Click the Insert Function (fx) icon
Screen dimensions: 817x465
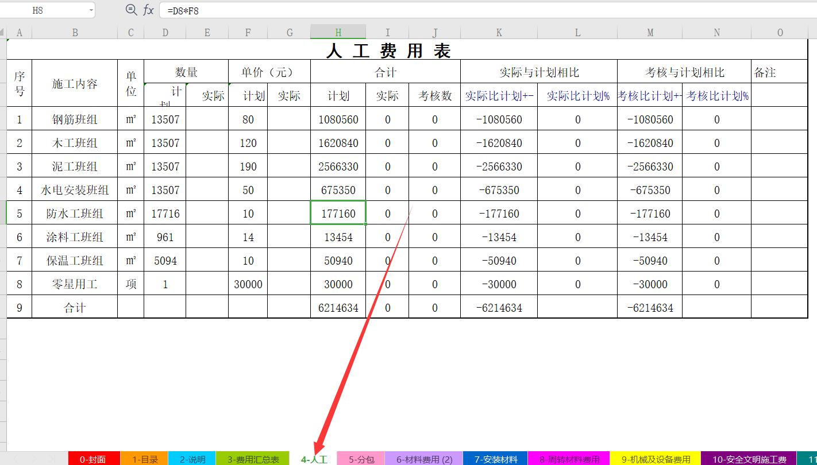coord(148,10)
